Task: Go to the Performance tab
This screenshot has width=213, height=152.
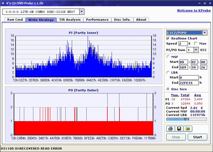Action: pyautogui.click(x=97, y=20)
